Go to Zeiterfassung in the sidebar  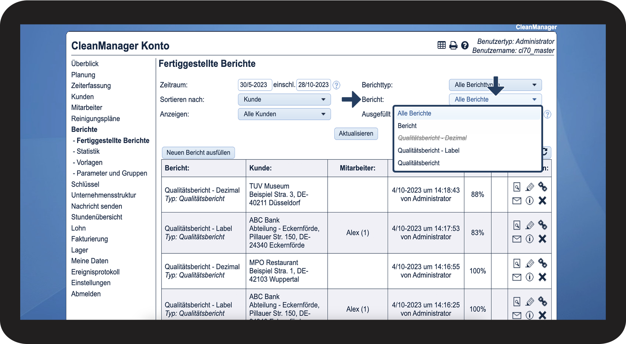(91, 86)
